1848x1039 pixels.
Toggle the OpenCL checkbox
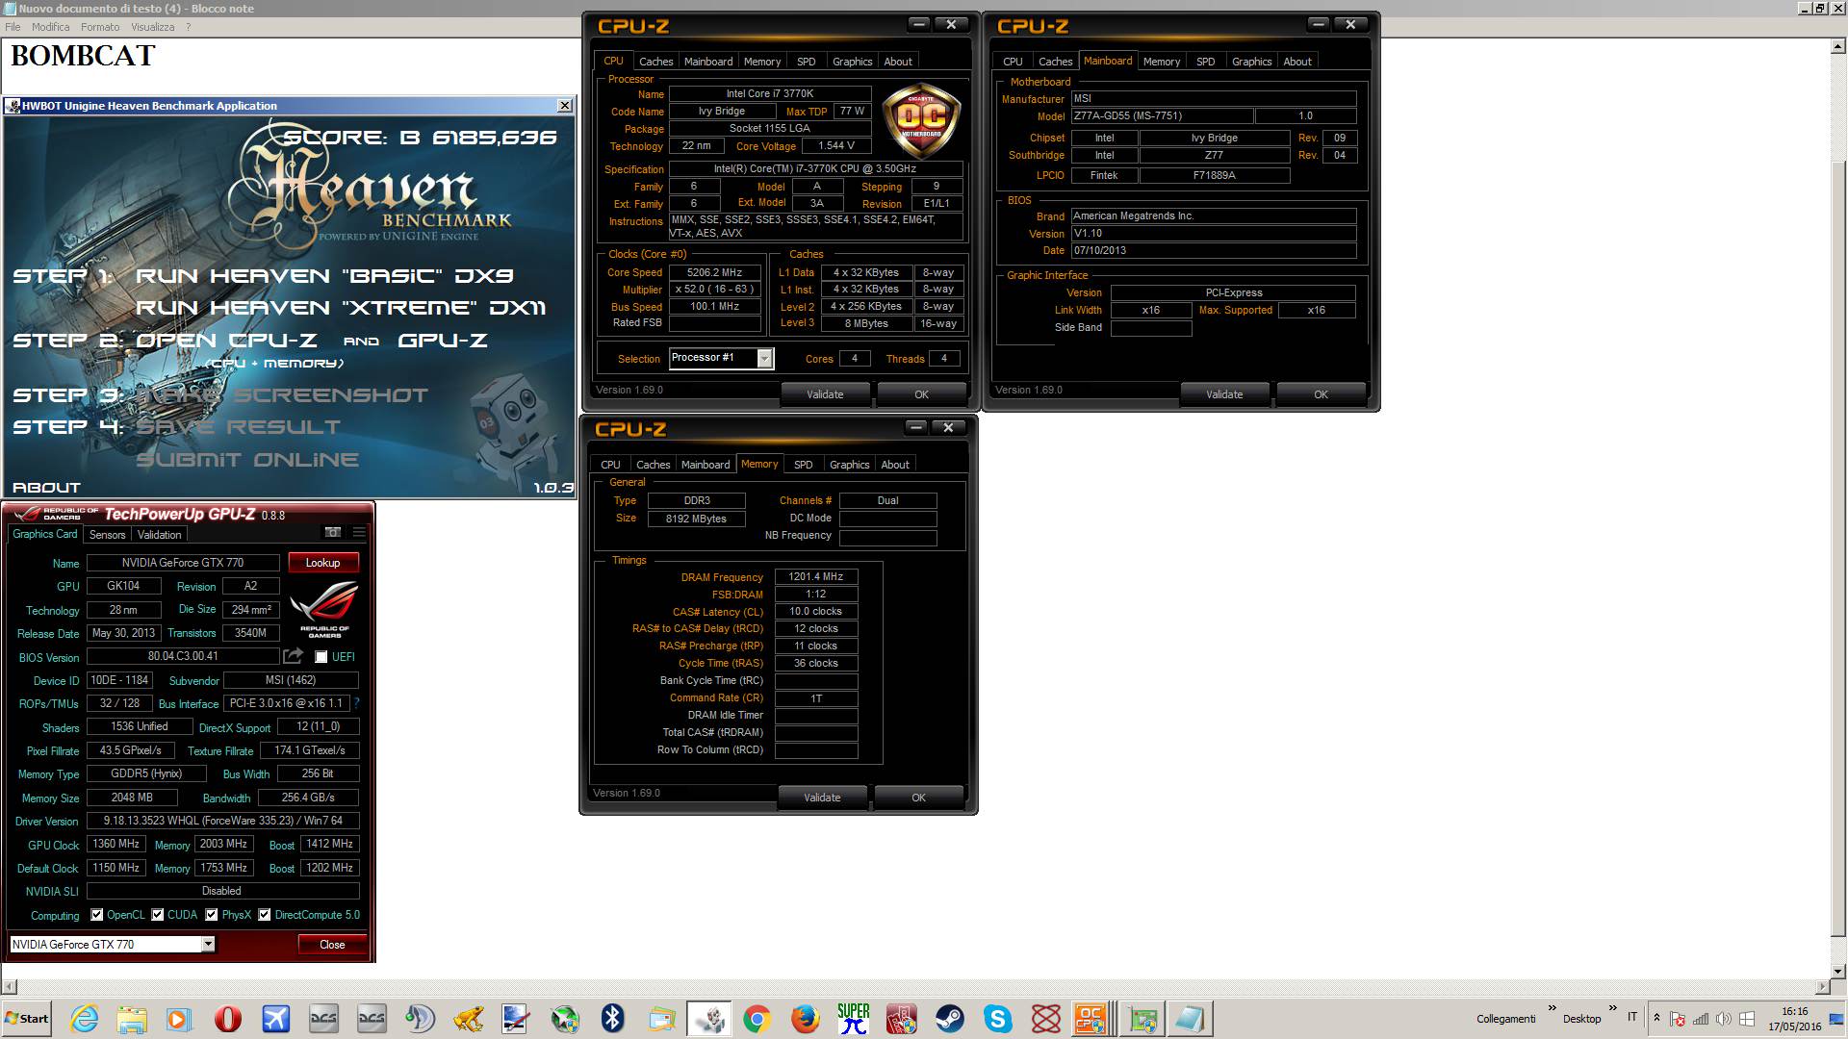coord(97,915)
